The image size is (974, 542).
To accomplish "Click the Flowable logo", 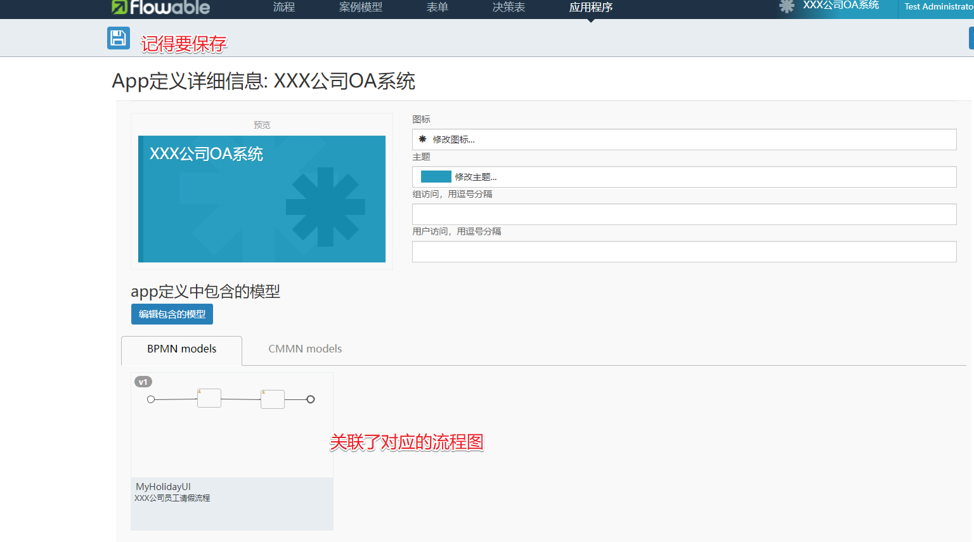I will [x=160, y=7].
